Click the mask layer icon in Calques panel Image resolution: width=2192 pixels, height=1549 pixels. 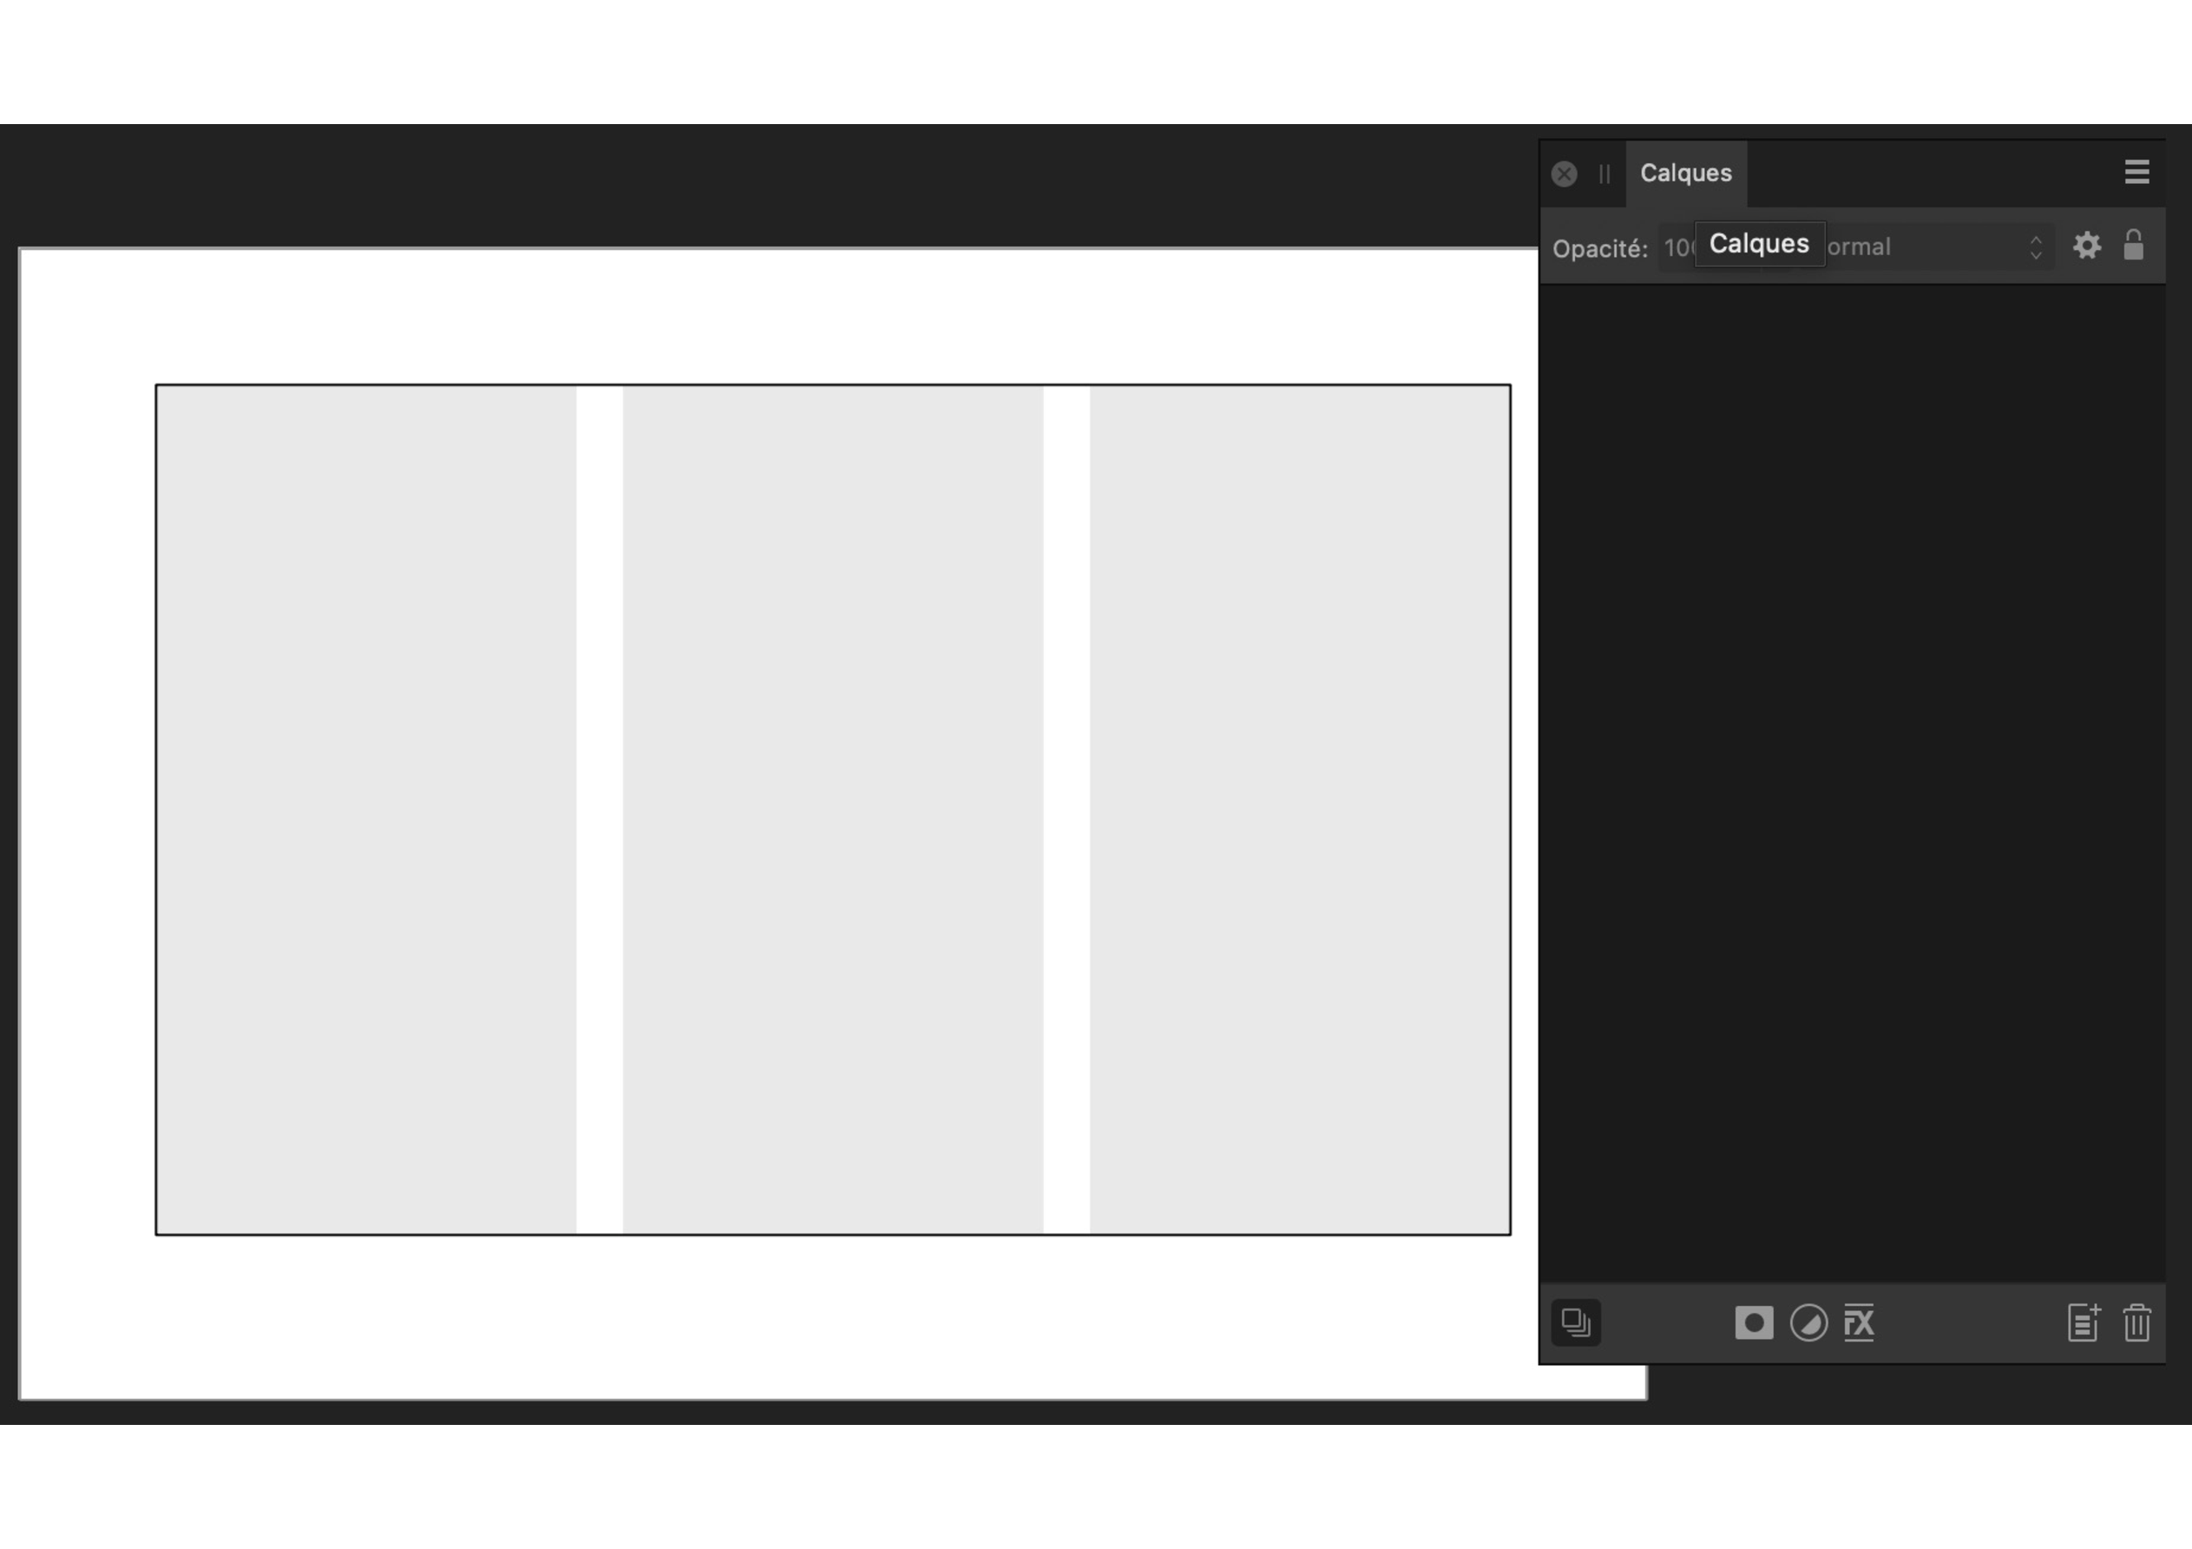(1753, 1323)
